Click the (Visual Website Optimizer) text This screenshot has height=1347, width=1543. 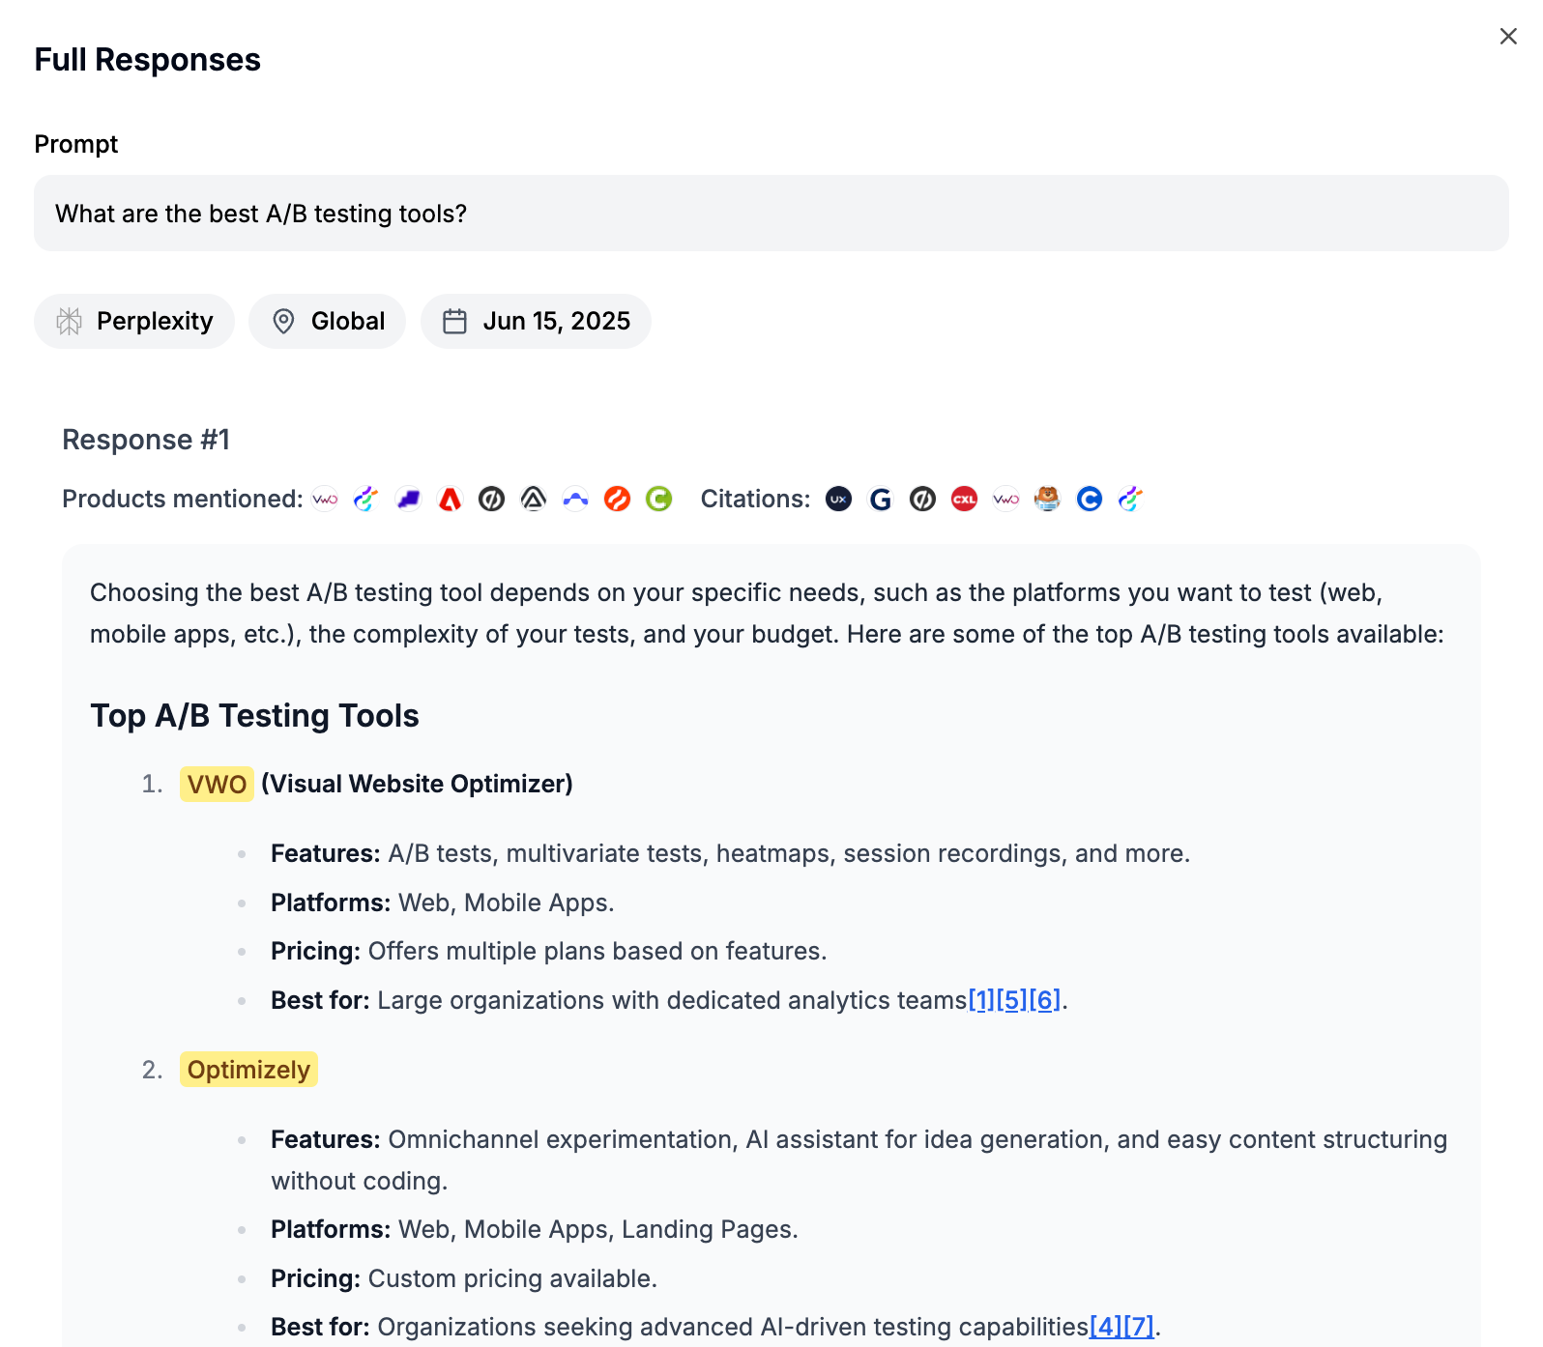tap(417, 784)
